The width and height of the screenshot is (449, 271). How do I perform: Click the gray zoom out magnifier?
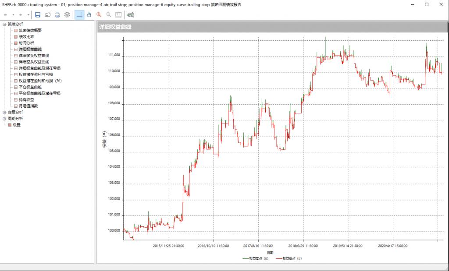tap(109, 15)
